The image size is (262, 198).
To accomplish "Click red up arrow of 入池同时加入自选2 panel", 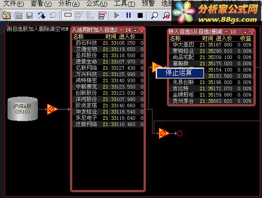I will (x=142, y=30).
